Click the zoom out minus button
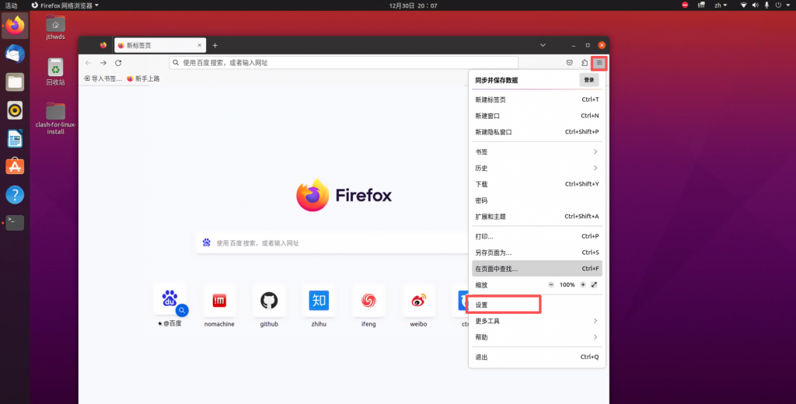This screenshot has height=404, width=796. [x=552, y=285]
